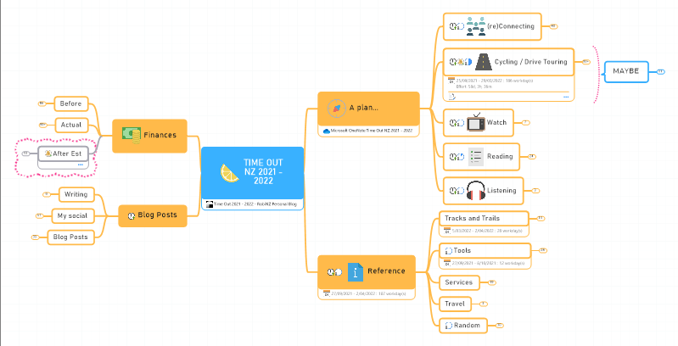Click the checklist icon on Reading node
678x346 pixels.
(476, 156)
